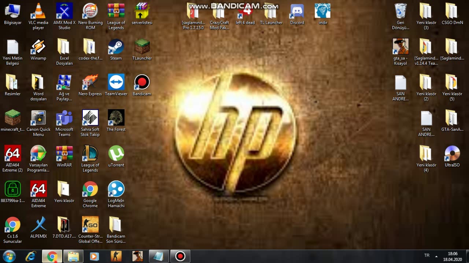Launch League of Legends beside uTorrent

click(90, 159)
